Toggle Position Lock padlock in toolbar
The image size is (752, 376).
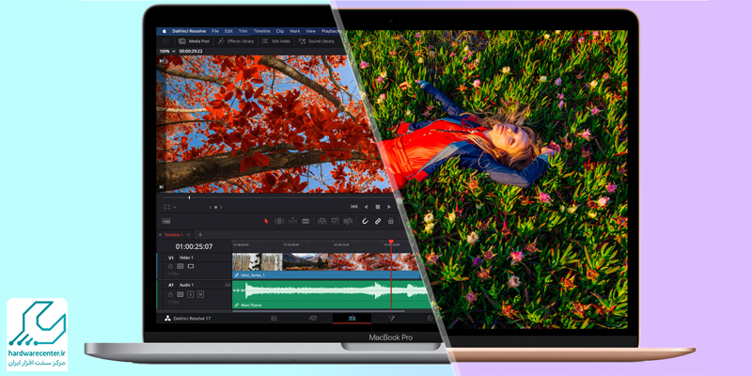390,221
